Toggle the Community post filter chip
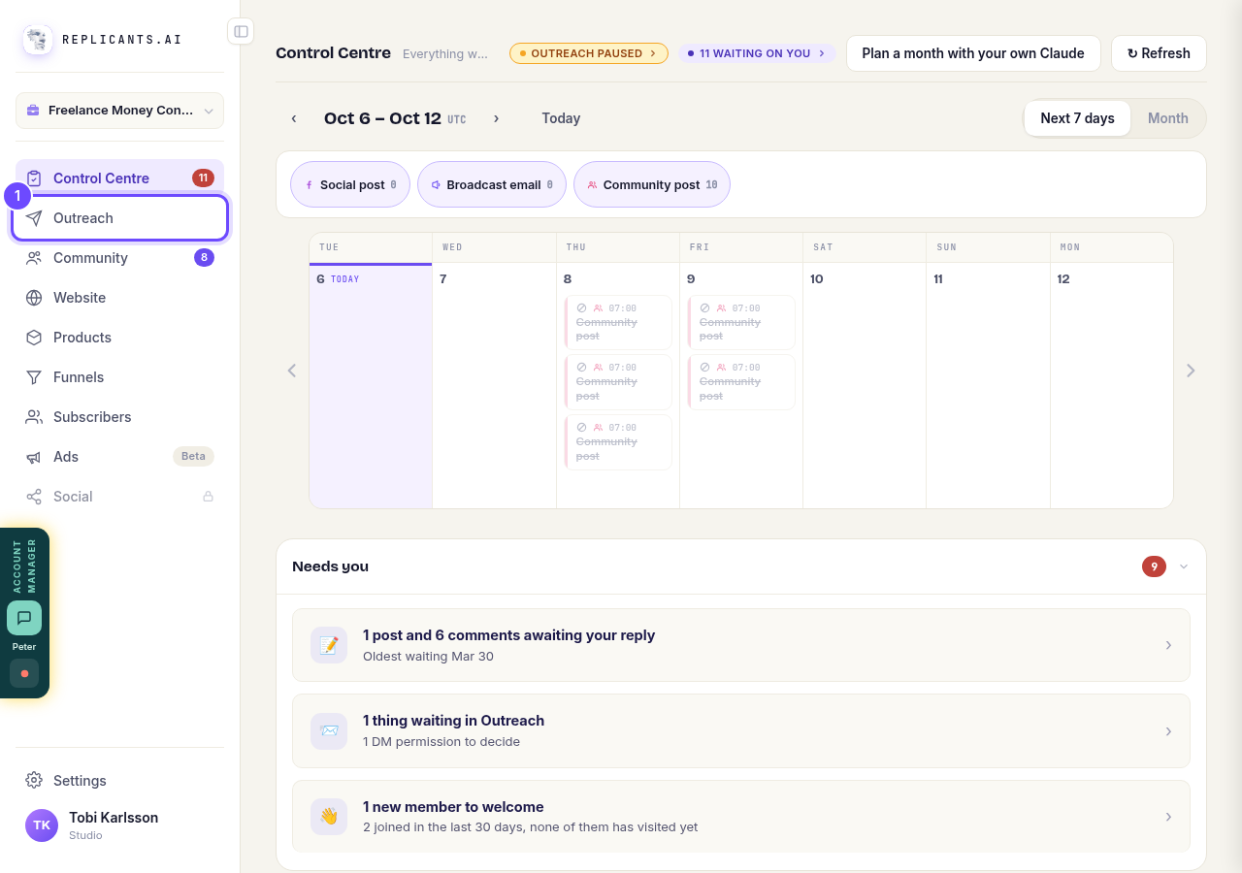This screenshot has height=873, width=1242. pos(652,184)
